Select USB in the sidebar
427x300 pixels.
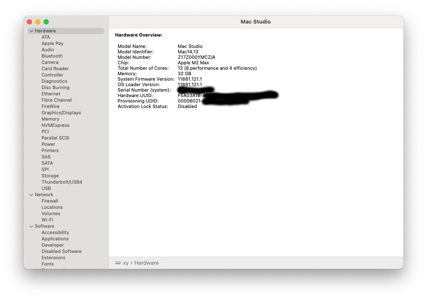pyautogui.click(x=46, y=188)
